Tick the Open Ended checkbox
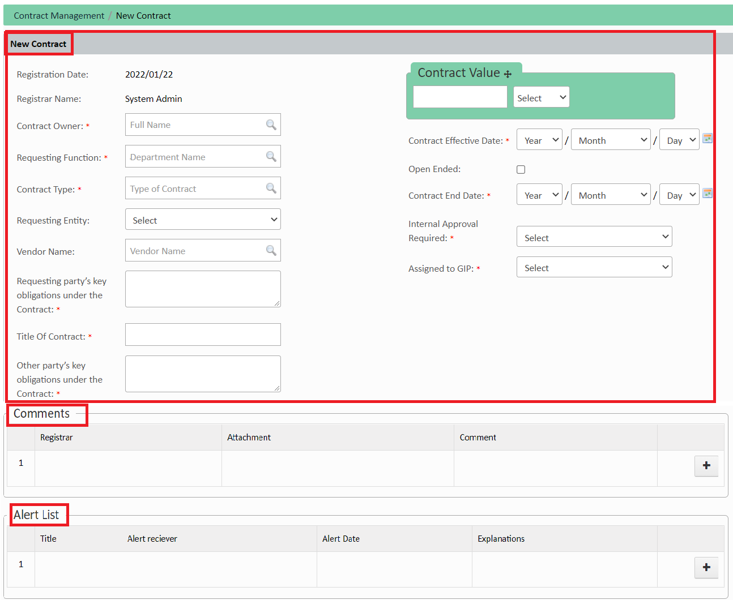The image size is (733, 600). point(521,169)
